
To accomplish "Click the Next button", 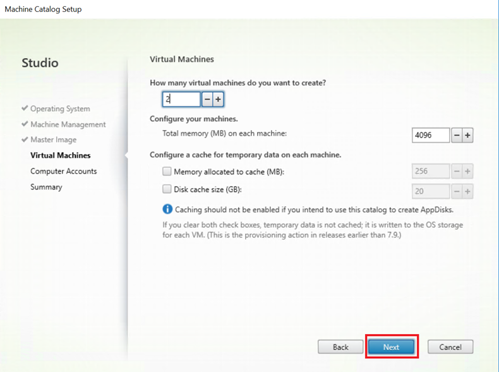I will [x=391, y=347].
